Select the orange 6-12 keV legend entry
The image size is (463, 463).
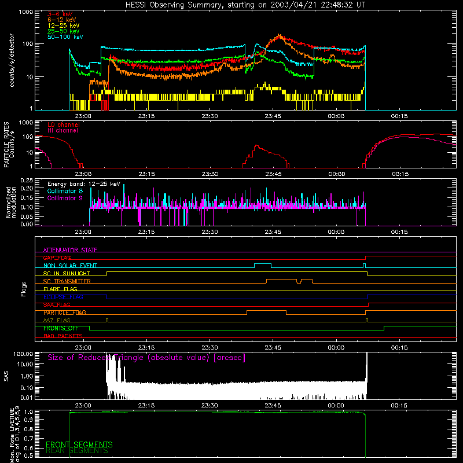pos(61,20)
